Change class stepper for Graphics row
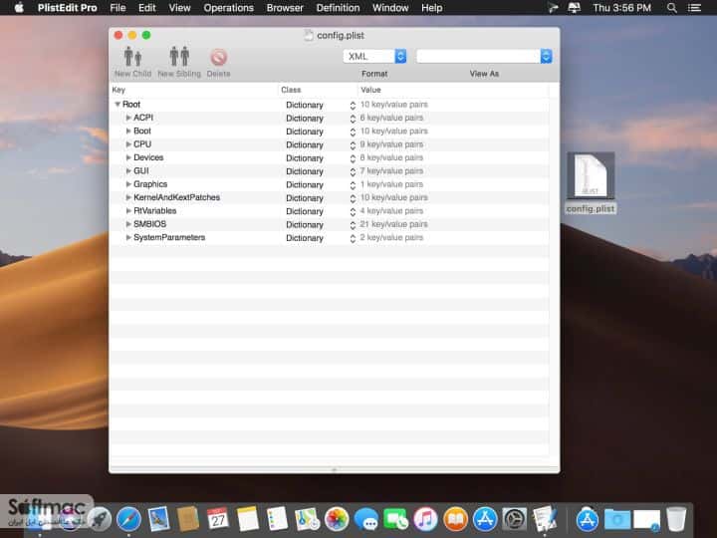The height and width of the screenshot is (538, 717). (x=353, y=185)
